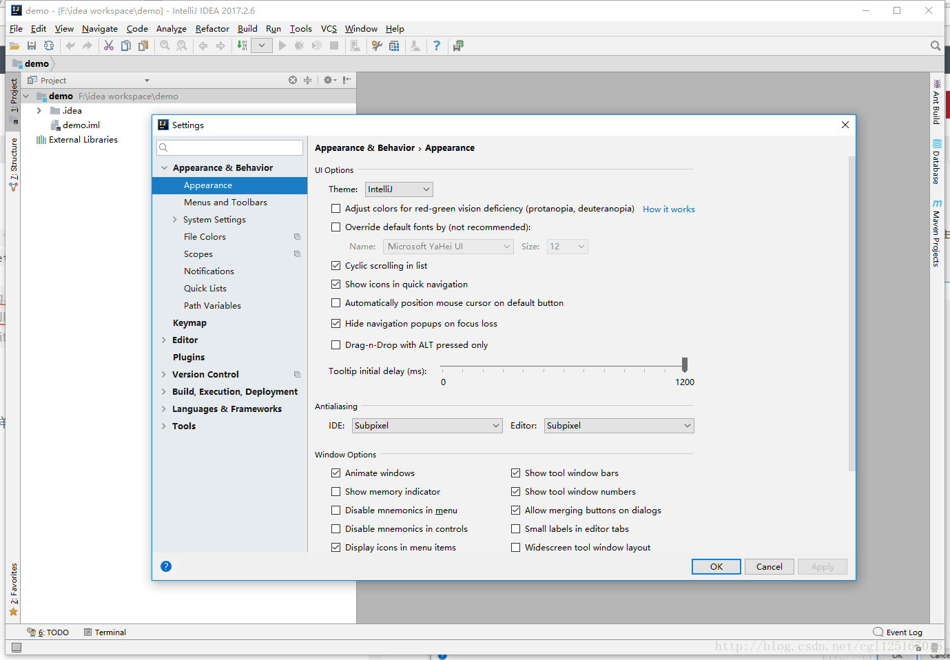Open the Navigate menu

point(99,28)
